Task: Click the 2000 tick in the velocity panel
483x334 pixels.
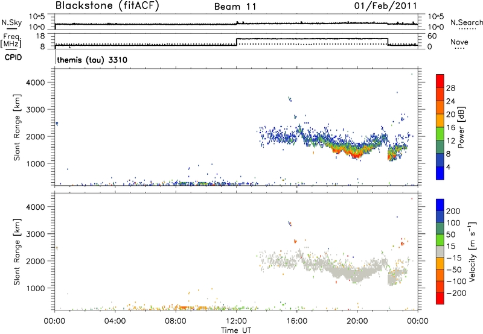Action: (x=35, y=261)
